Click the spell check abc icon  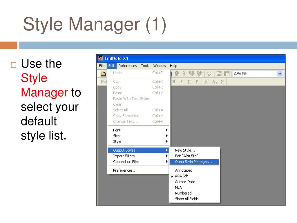[209, 73]
